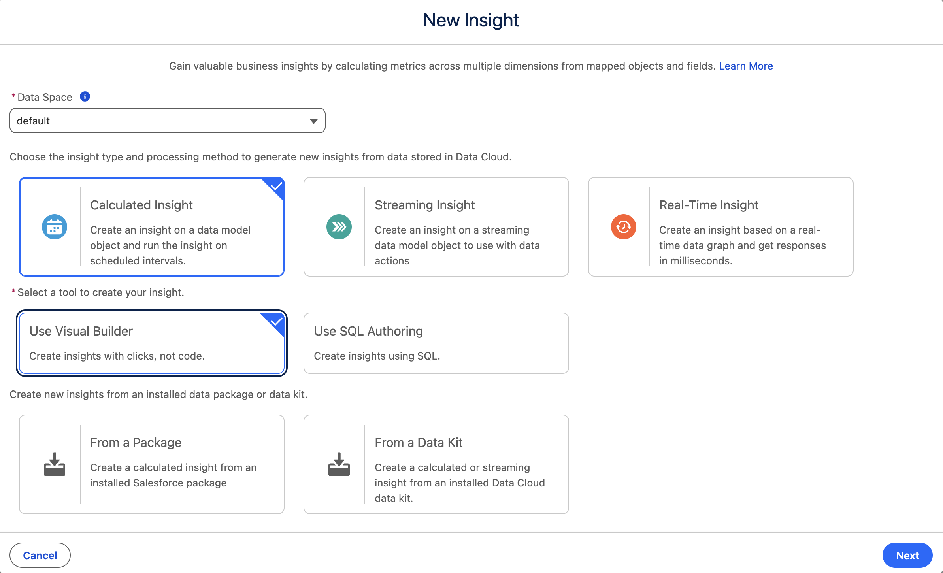Click the From a Package download icon

55,464
